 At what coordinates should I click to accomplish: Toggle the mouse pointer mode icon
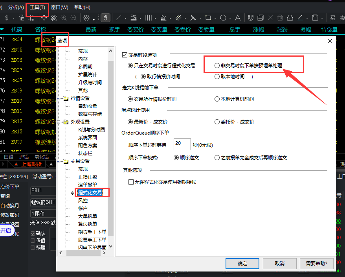105,18
